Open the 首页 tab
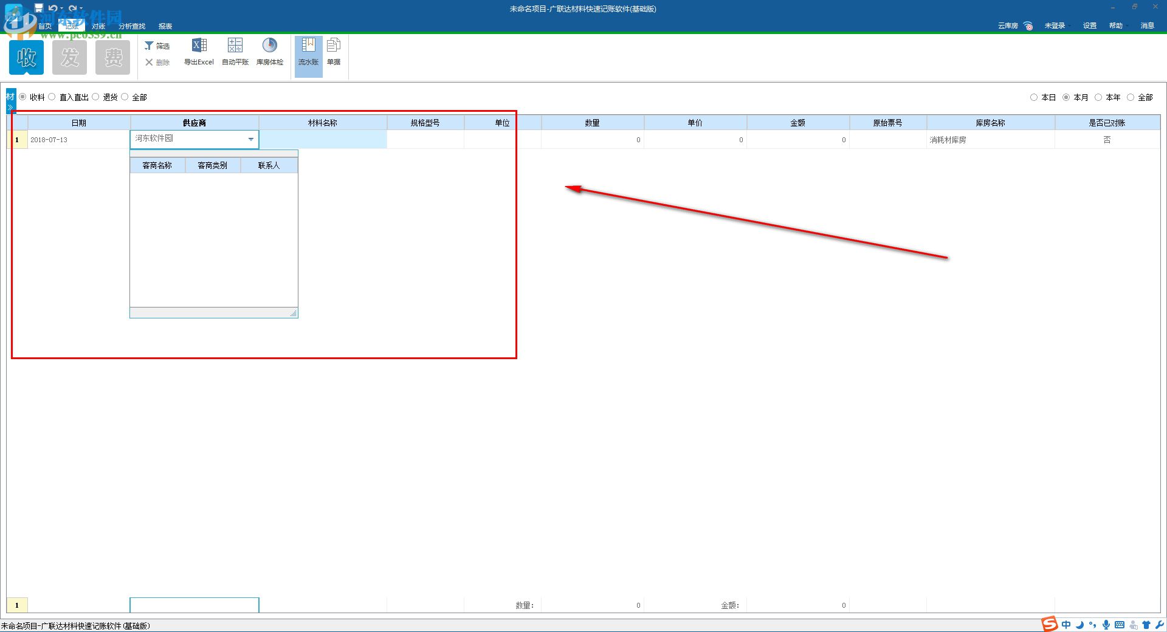This screenshot has width=1167, height=632. click(x=45, y=26)
